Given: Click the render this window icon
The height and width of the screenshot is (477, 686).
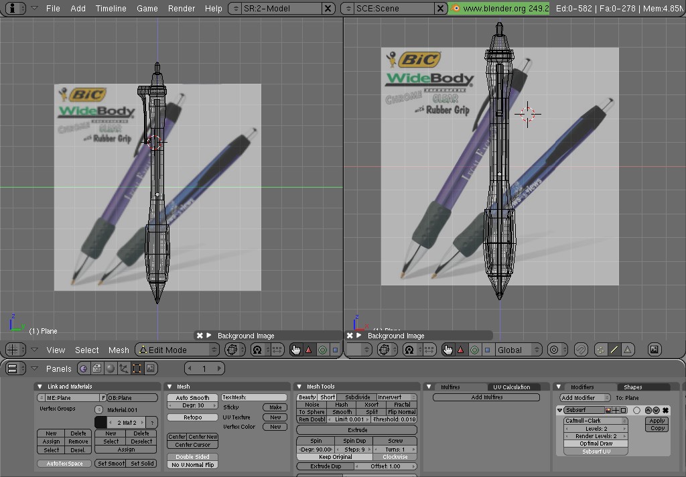Looking at the screenshot, I should 654,350.
